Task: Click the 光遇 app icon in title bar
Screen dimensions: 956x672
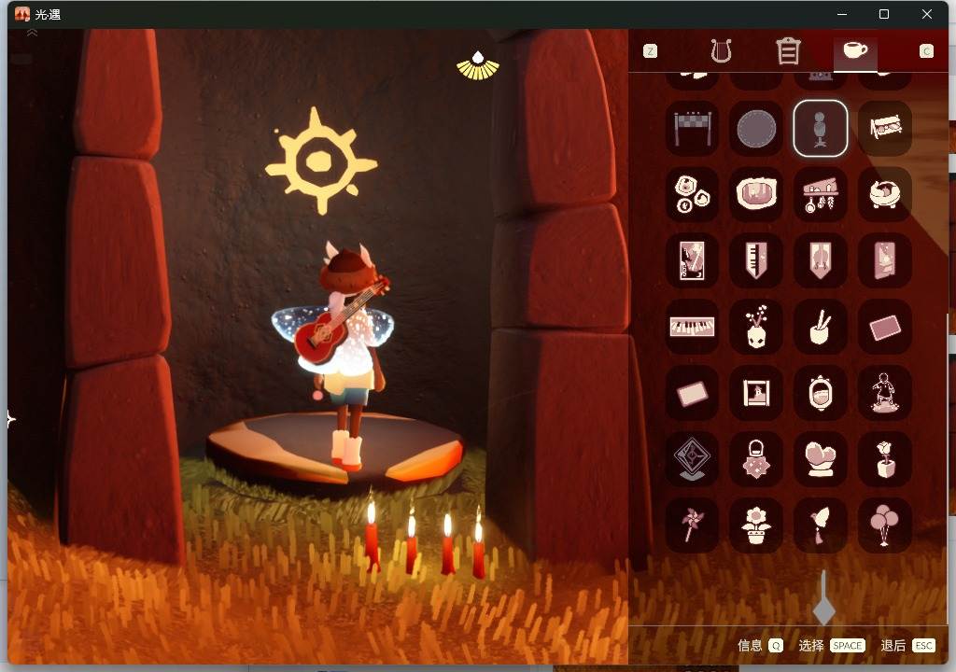Action: 22,14
